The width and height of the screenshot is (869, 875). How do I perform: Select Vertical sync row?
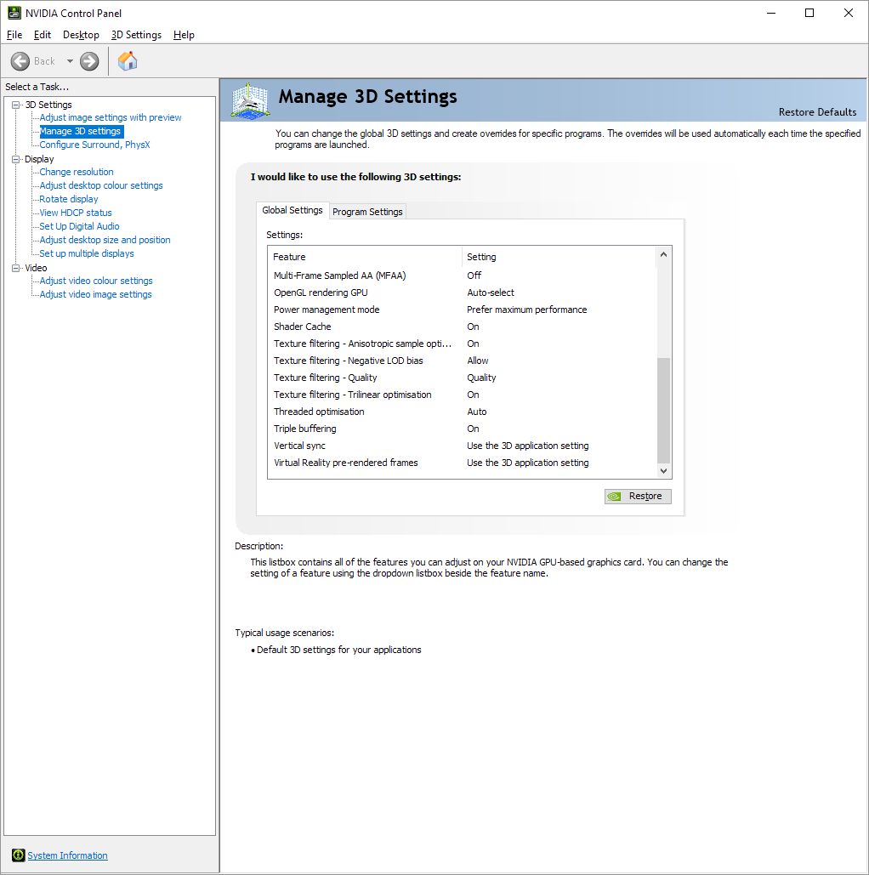click(x=462, y=446)
